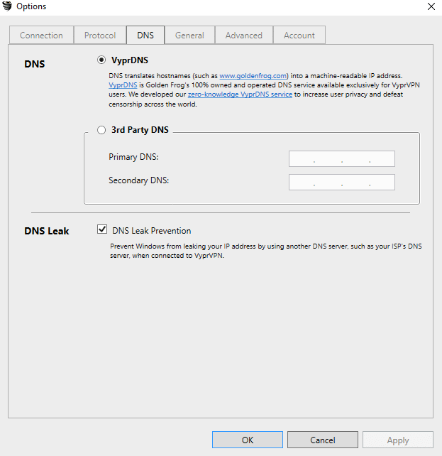Open the Protocol tab
This screenshot has width=442, height=456.
coord(100,36)
